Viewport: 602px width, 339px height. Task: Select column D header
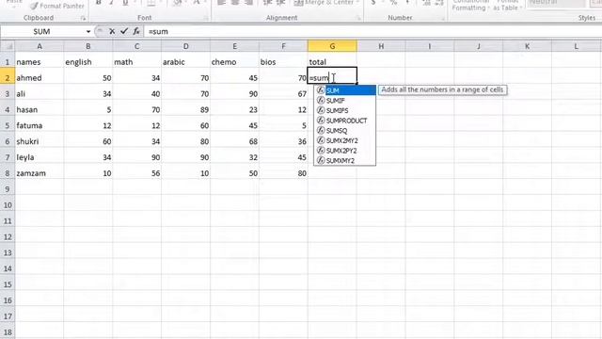pyautogui.click(x=186, y=46)
